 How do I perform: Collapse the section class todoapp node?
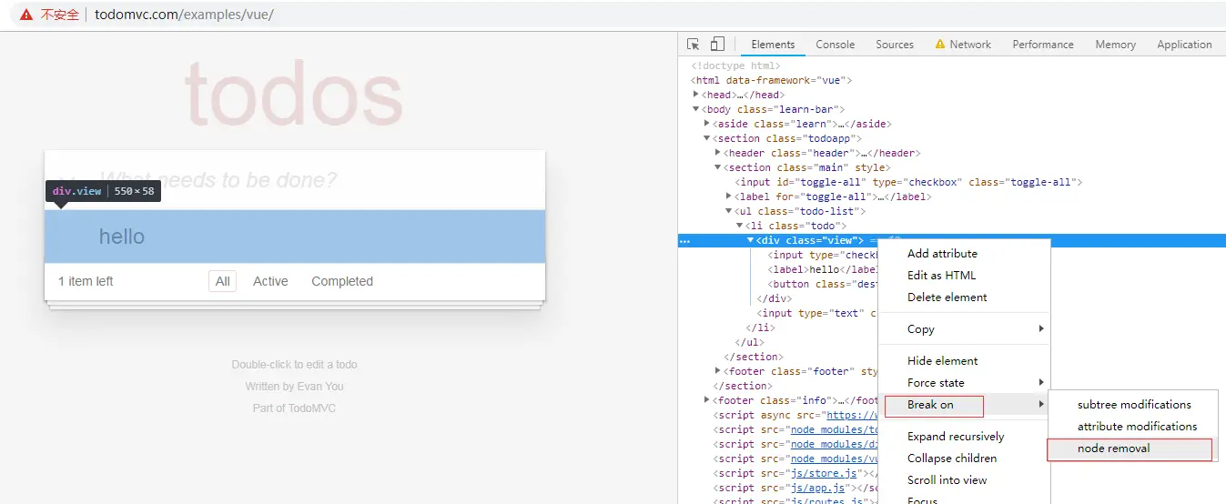coord(707,138)
